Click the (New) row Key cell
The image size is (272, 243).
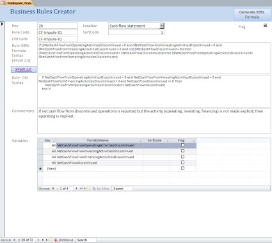coord(50,169)
